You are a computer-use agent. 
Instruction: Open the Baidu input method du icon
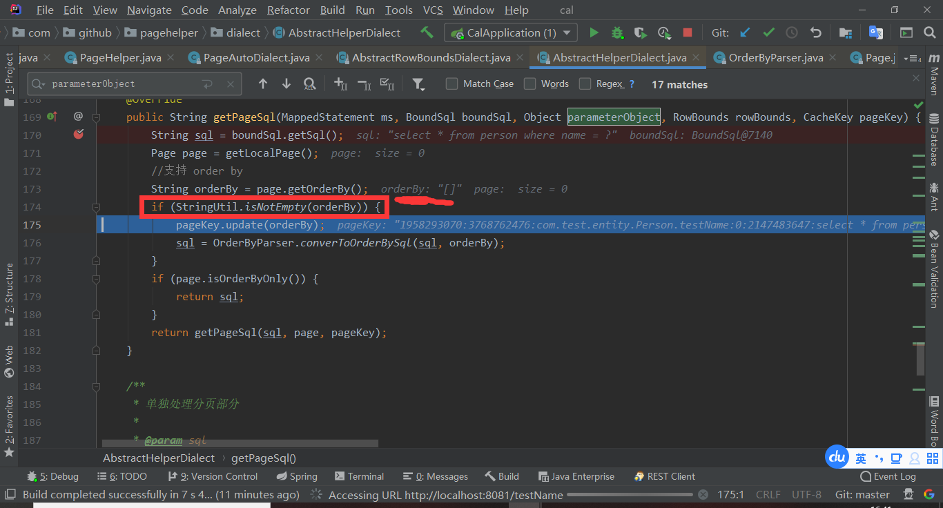coord(837,456)
